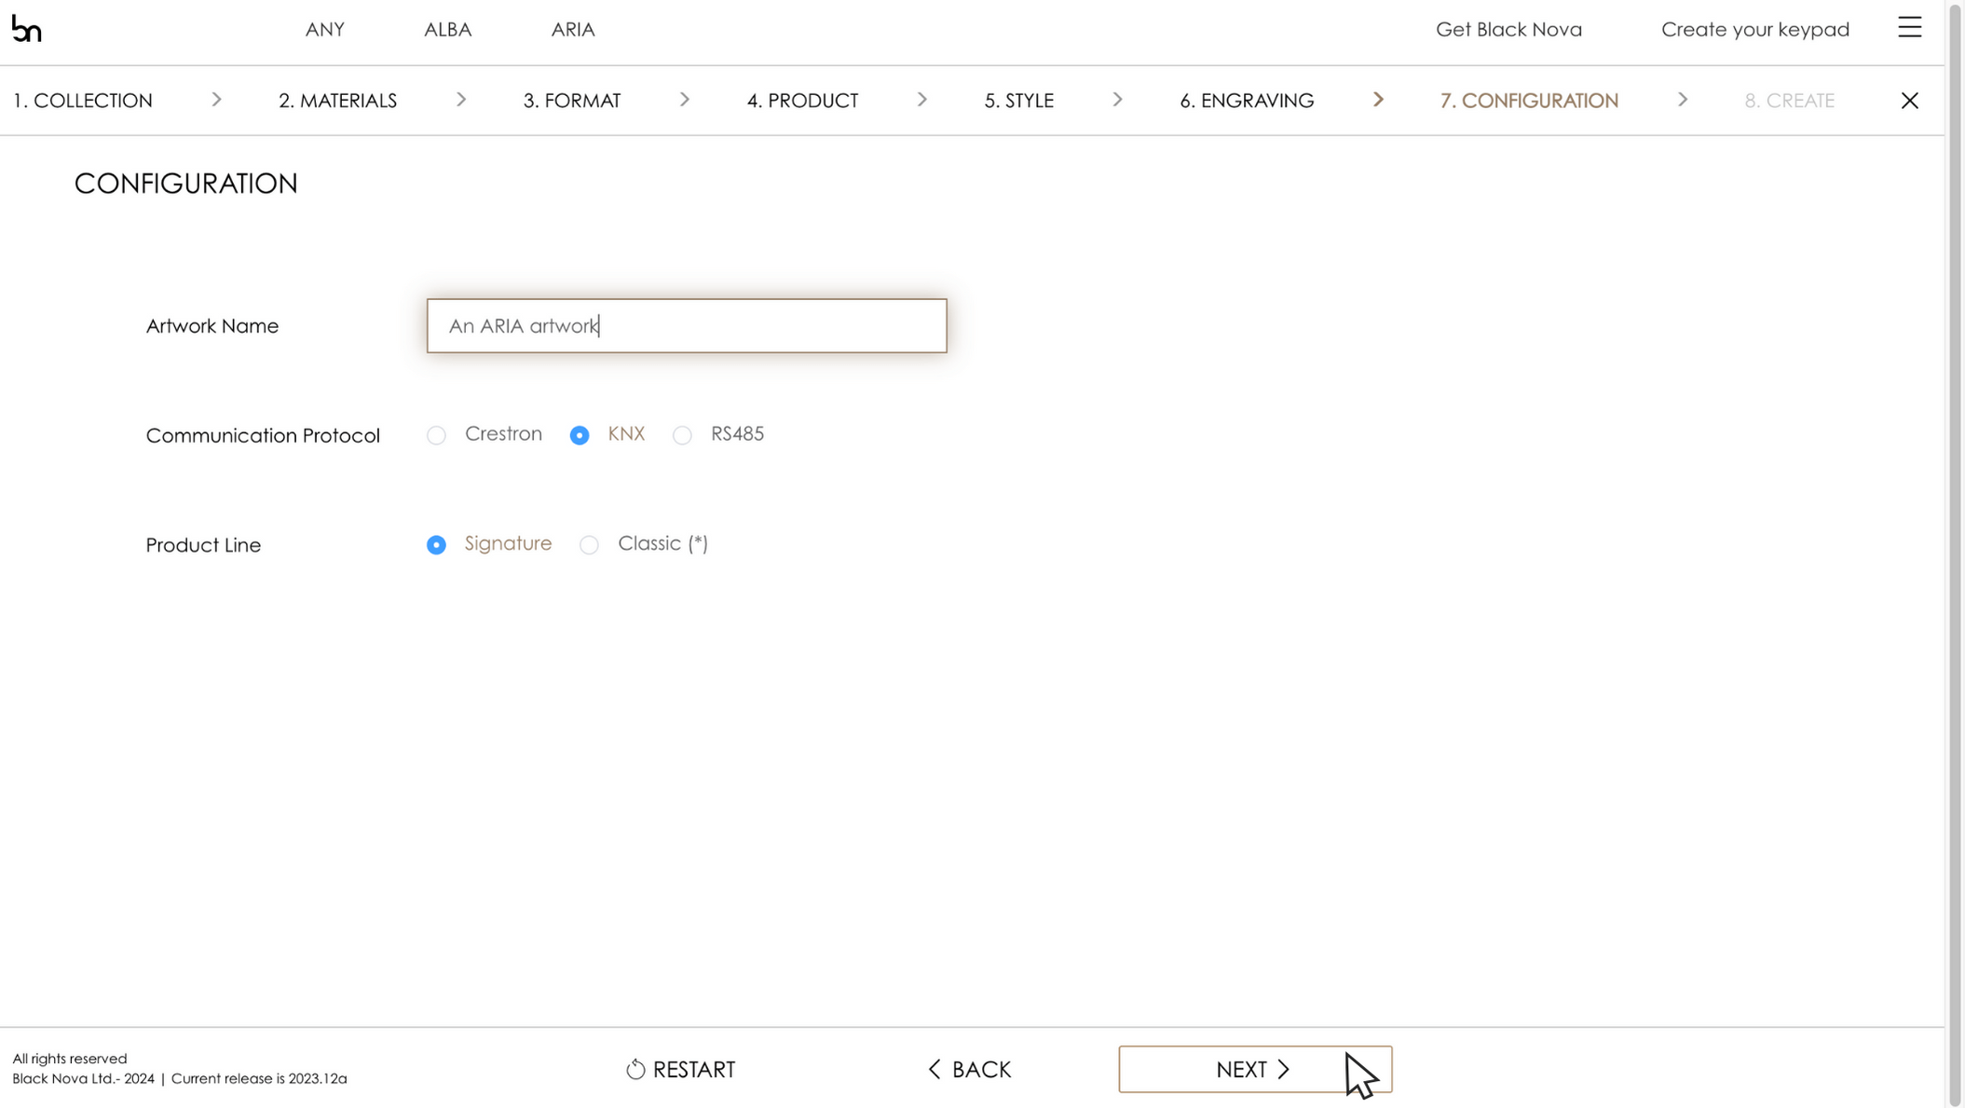The image size is (1965, 1108).
Task: Click the back chevron beside BACK
Action: [935, 1069]
